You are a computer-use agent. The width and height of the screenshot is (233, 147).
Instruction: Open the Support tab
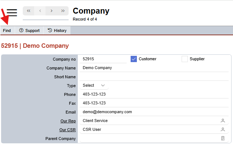tap(29, 31)
